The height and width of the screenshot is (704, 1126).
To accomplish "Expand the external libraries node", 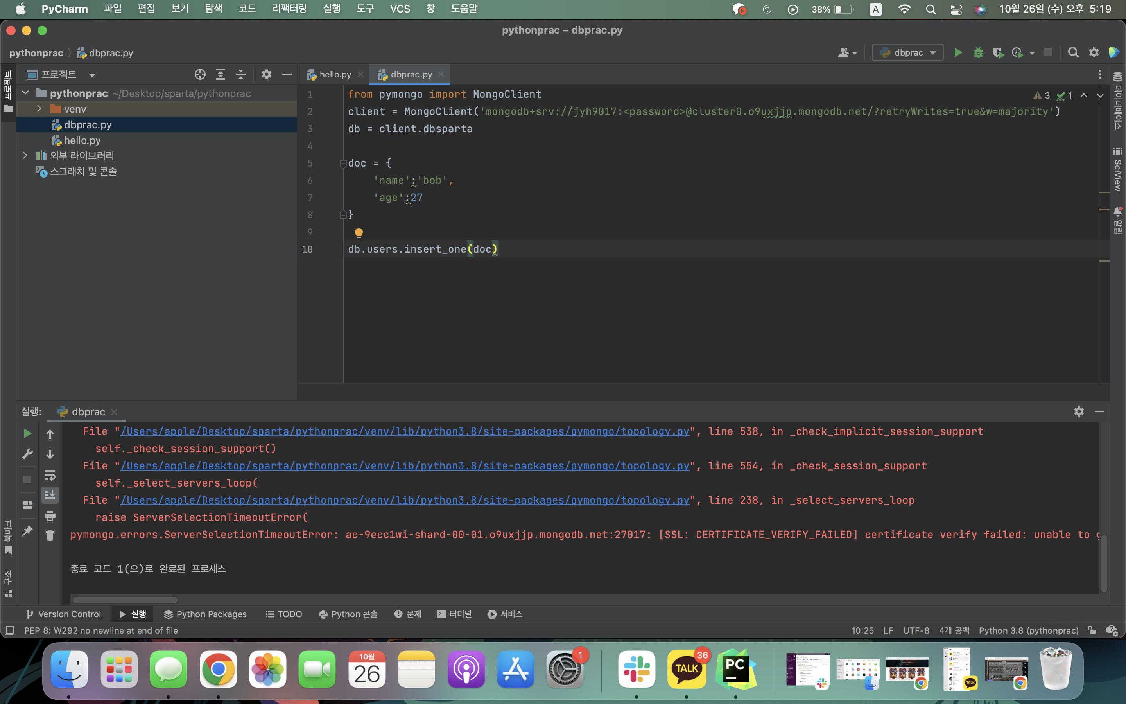I will tap(25, 156).
